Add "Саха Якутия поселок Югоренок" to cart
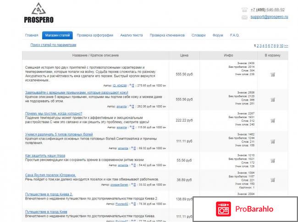Viewport: 298px width, 222px height. pos(272,181)
